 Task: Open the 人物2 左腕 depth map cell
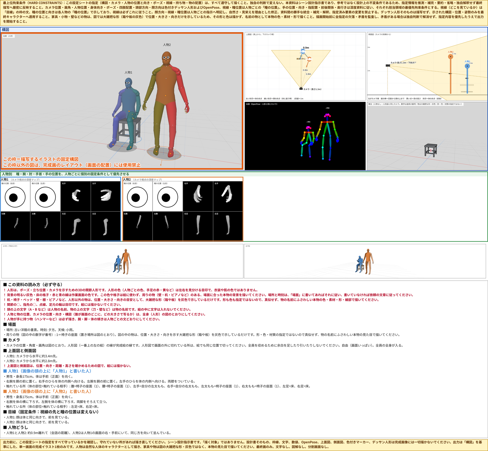(x=168, y=226)
